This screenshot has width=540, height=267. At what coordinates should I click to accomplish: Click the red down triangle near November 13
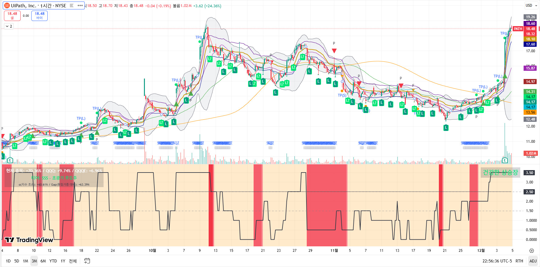point(401,86)
